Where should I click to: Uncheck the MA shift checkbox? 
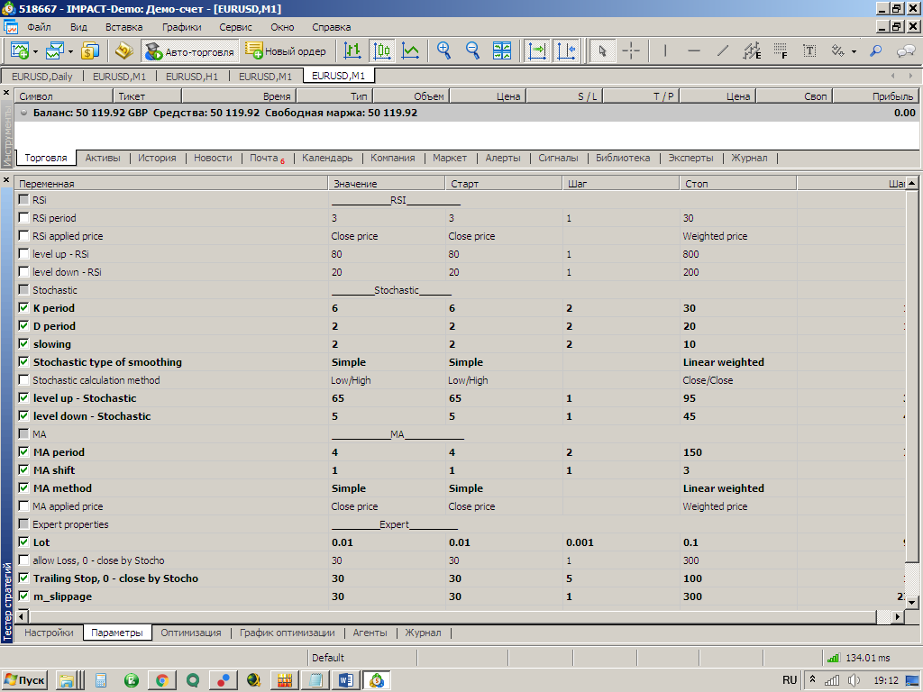[x=23, y=469]
